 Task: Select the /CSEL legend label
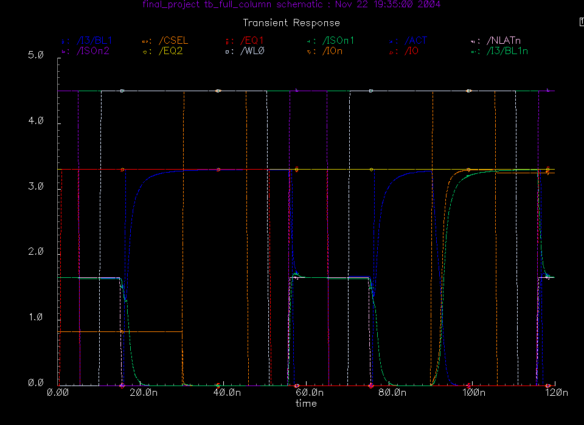[x=173, y=41]
